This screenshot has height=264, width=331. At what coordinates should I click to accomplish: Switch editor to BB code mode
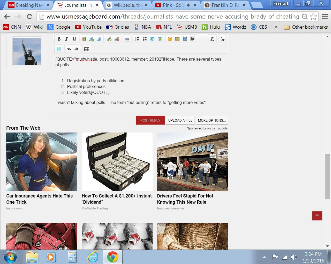coord(223,39)
